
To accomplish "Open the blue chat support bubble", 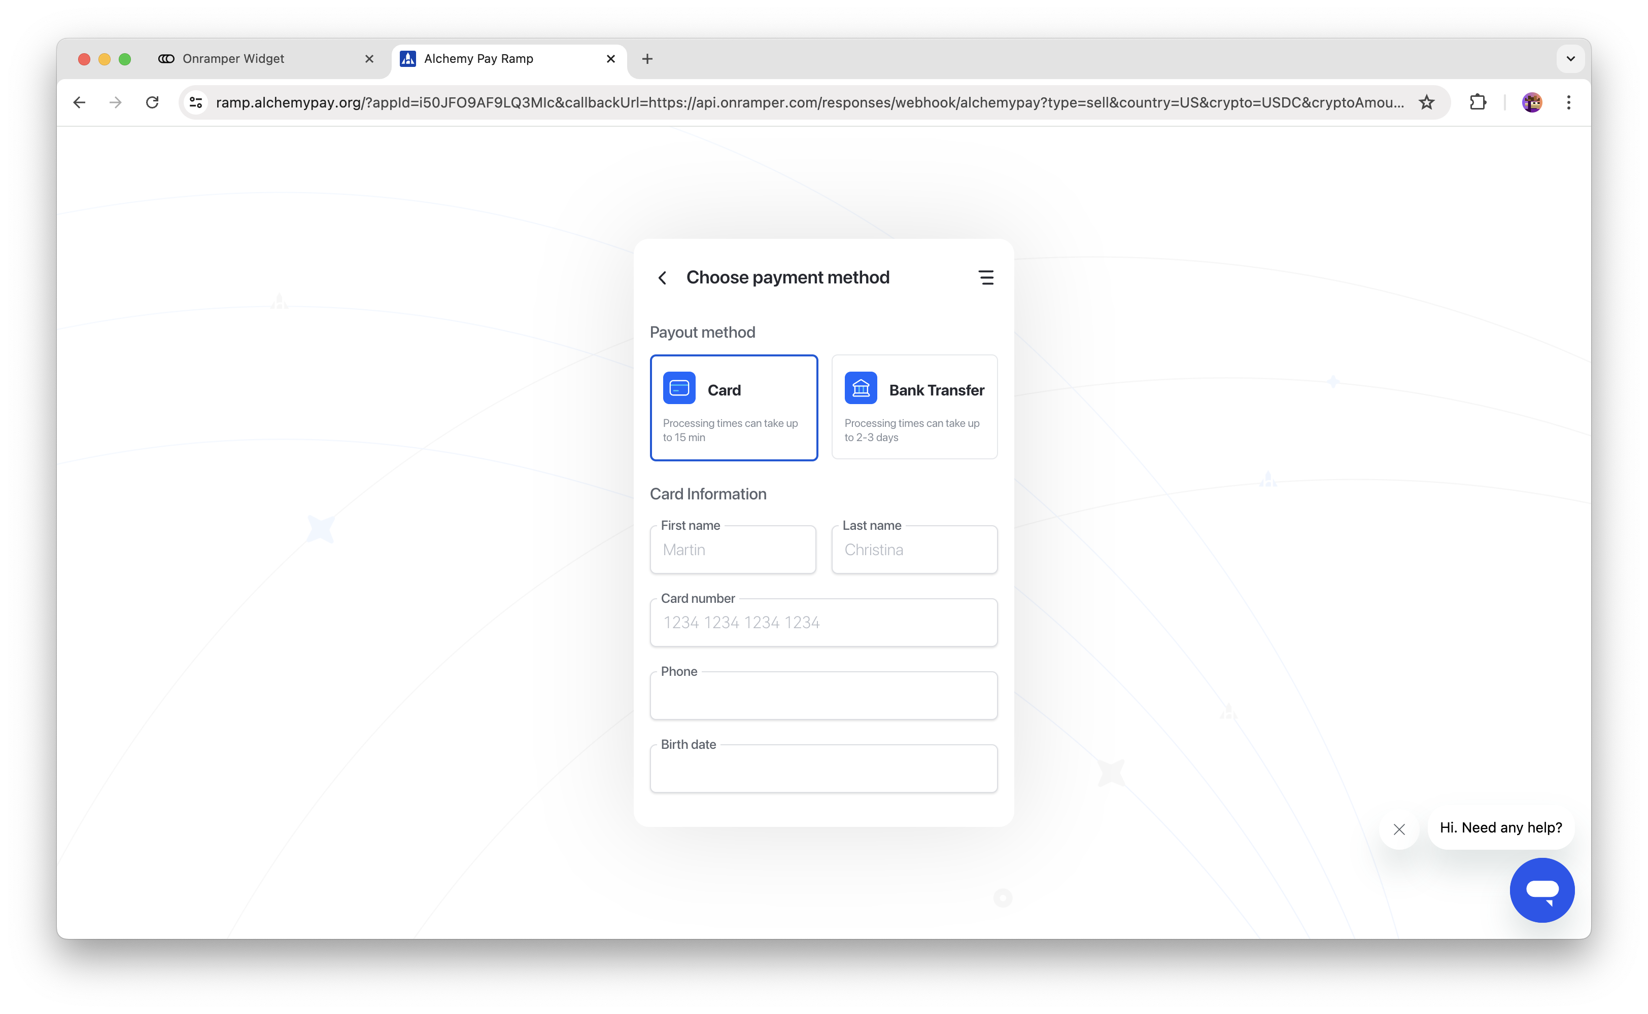I will [x=1542, y=890].
